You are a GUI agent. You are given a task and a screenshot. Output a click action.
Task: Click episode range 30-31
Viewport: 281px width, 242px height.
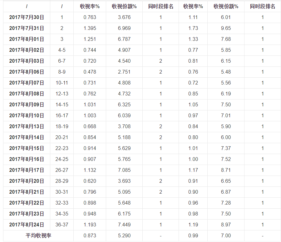62,192
